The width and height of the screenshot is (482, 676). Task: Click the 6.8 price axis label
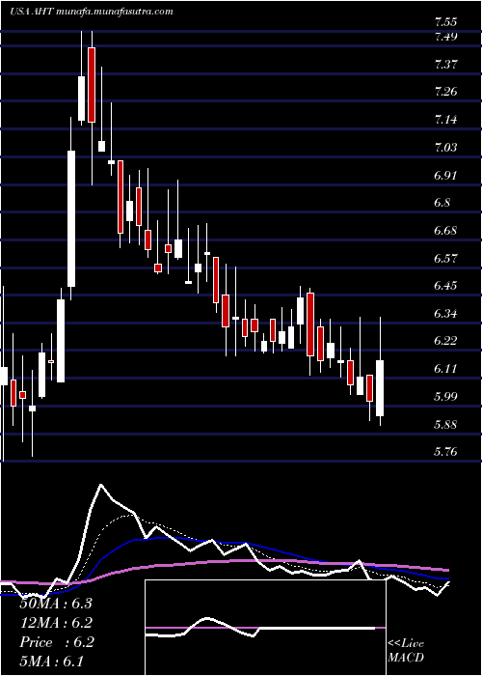442,203
